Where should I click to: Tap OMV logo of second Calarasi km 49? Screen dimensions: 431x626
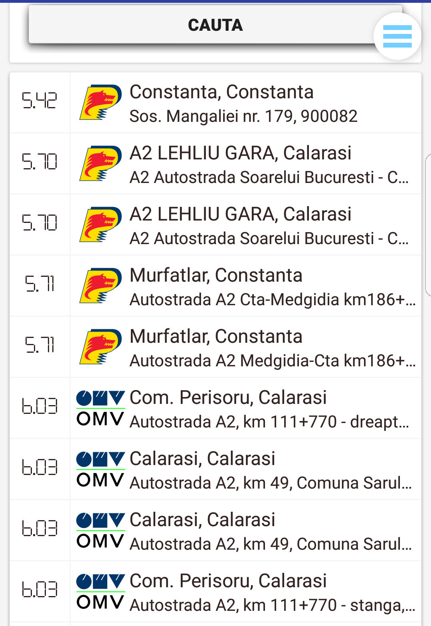pyautogui.click(x=101, y=530)
